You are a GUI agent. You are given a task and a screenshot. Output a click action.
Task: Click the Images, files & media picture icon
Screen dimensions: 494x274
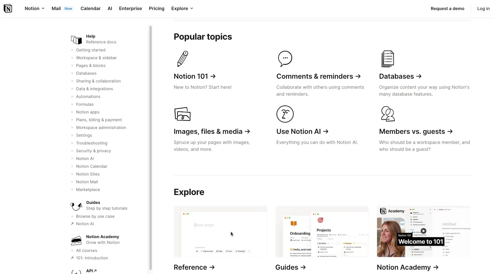182,114
